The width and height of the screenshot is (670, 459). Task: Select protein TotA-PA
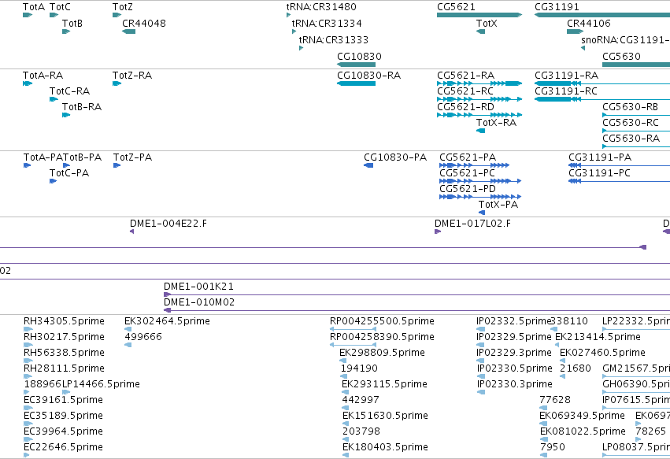[28, 165]
